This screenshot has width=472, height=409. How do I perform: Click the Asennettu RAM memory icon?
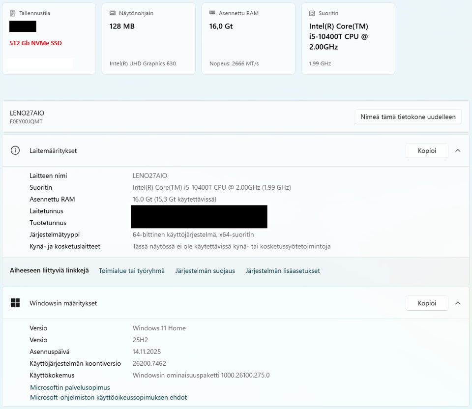point(212,13)
